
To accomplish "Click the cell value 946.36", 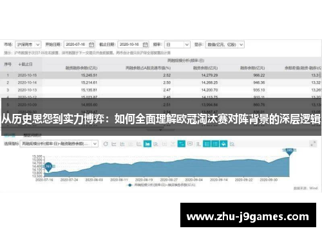I will [259, 82].
